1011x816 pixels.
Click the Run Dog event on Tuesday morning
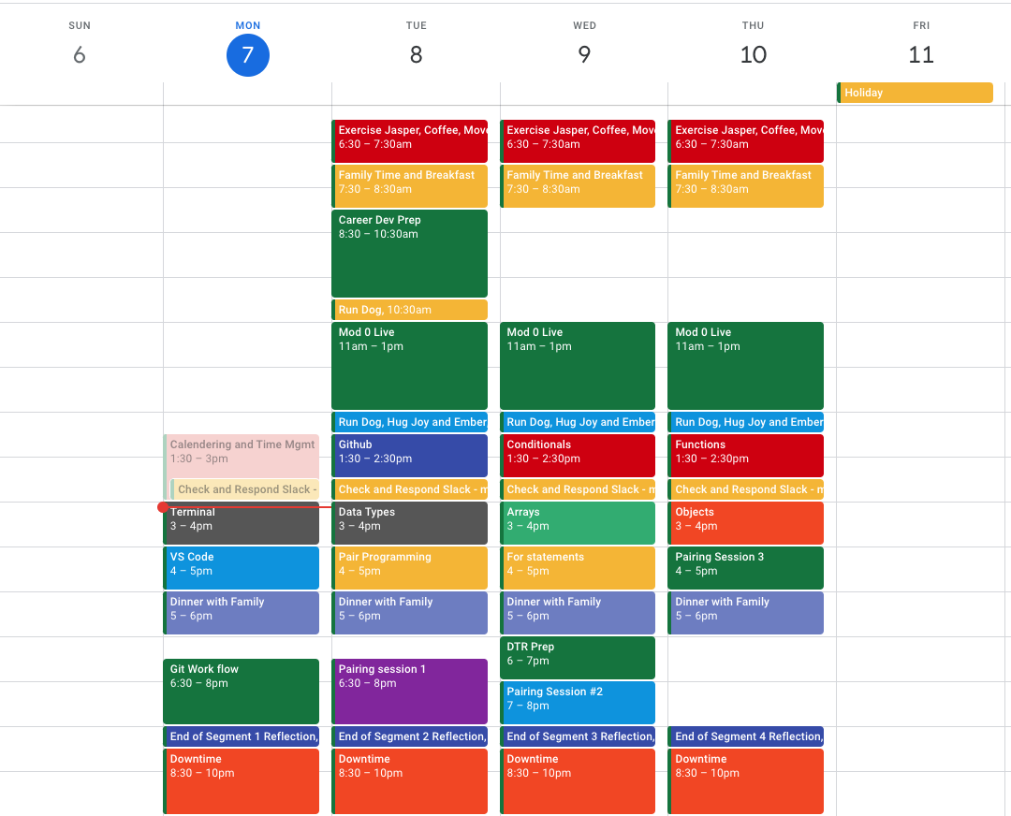(x=409, y=309)
